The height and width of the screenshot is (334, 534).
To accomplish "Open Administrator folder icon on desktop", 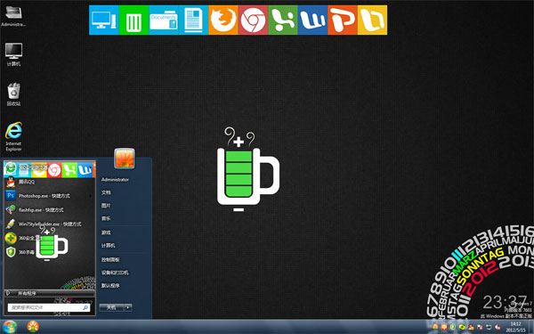I will (13, 16).
